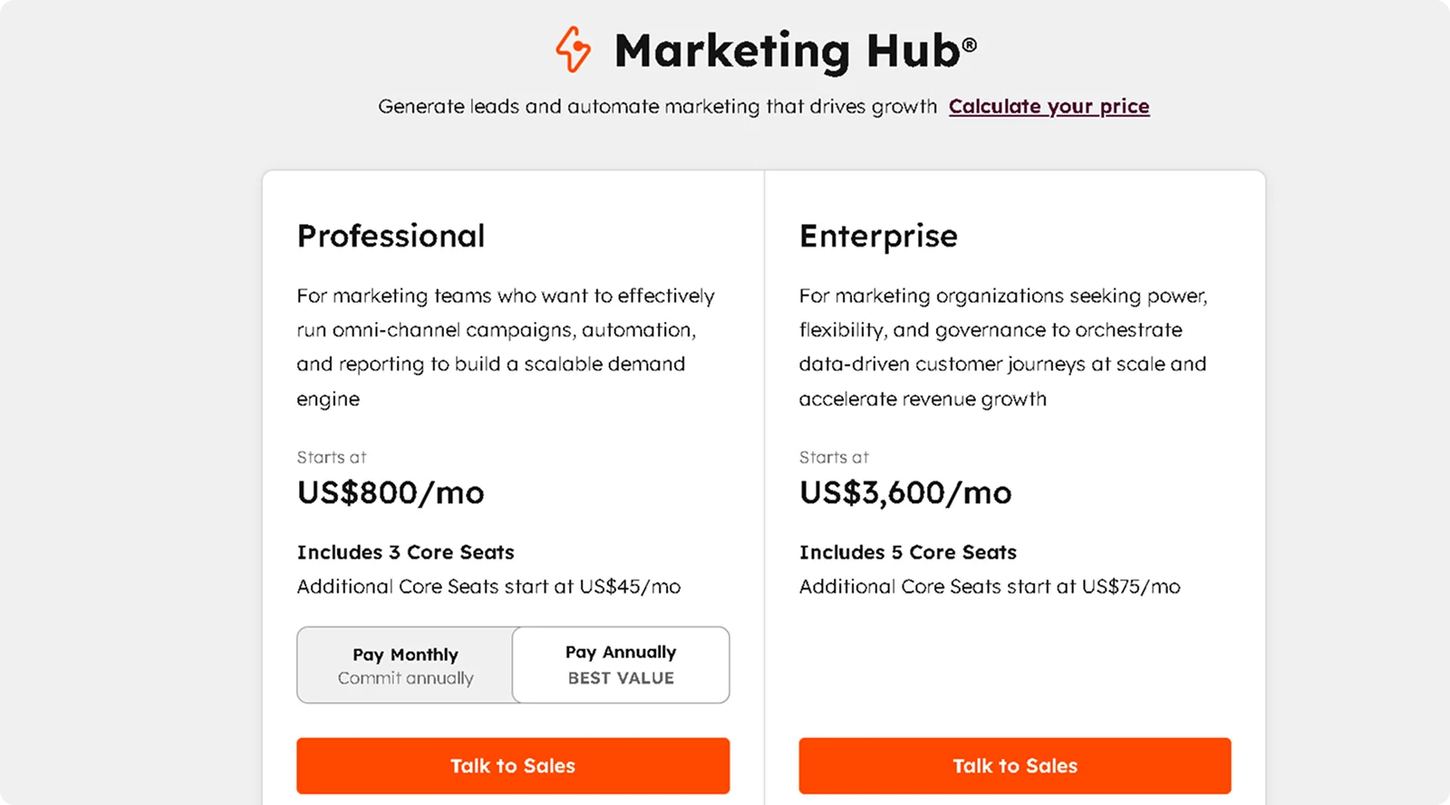Click the Professional plan description paragraph
This screenshot has width=1450, height=805.
(x=505, y=346)
